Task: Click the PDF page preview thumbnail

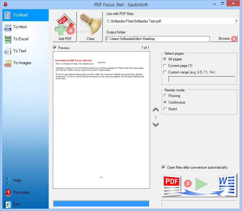Action: [x=101, y=120]
